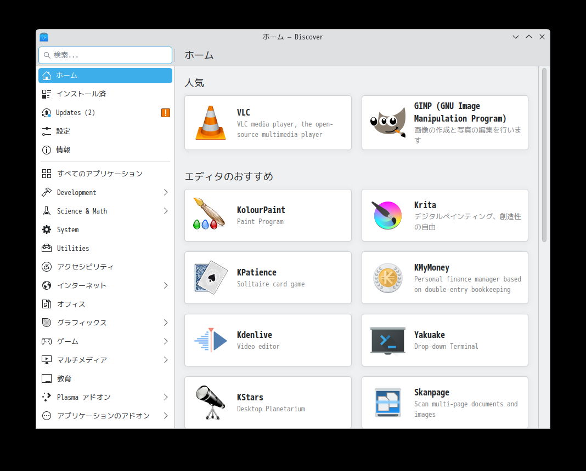586x471 pixels.
Task: Select the 教育 category label
Action: coord(64,378)
